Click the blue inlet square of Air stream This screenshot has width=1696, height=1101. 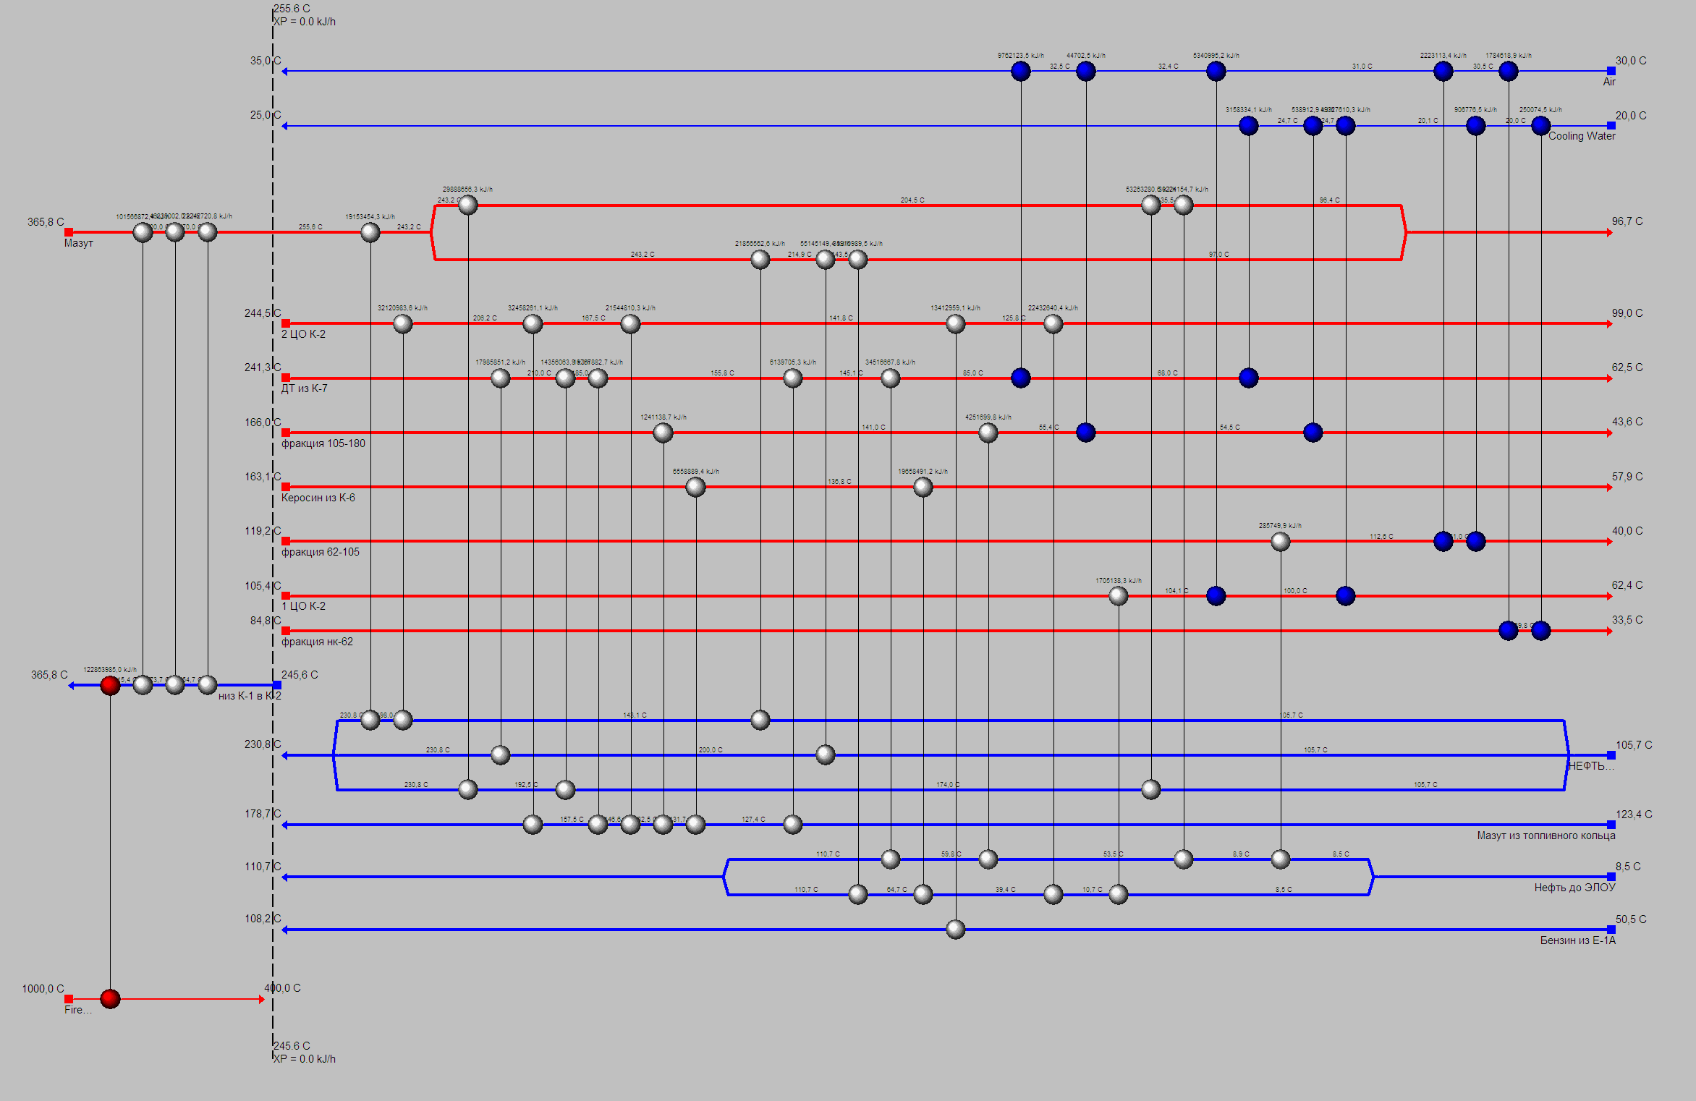pyautogui.click(x=1611, y=71)
